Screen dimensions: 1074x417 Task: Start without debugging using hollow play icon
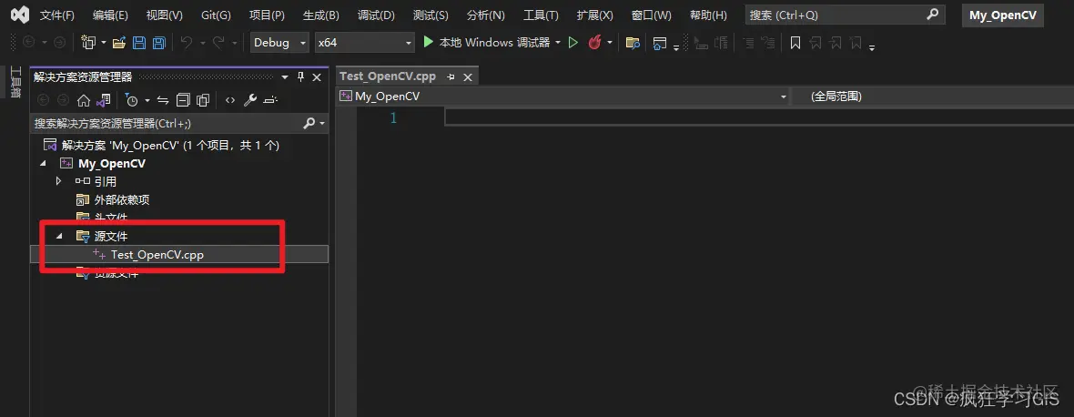pyautogui.click(x=573, y=43)
